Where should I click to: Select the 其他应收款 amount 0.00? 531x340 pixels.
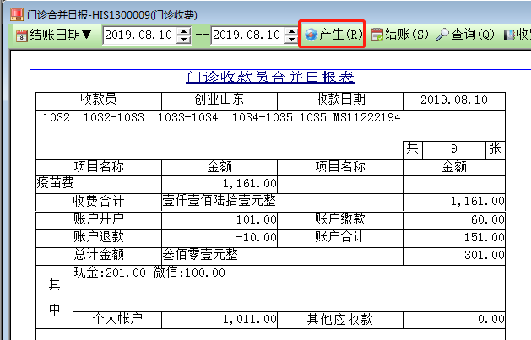coord(491,319)
